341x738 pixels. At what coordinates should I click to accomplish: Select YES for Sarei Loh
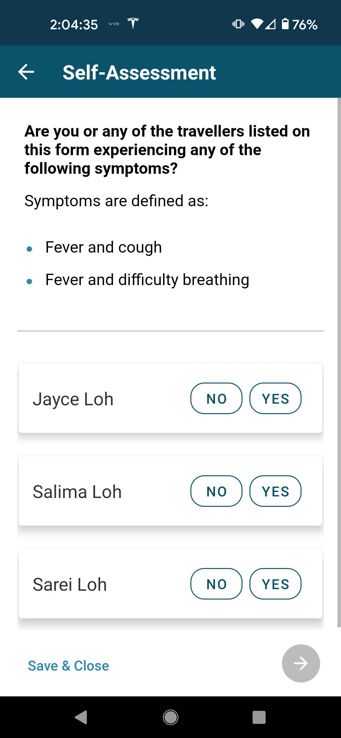[275, 584]
